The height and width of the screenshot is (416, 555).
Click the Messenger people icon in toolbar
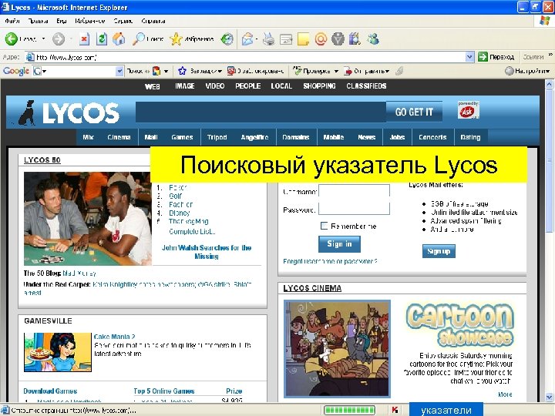tap(373, 39)
